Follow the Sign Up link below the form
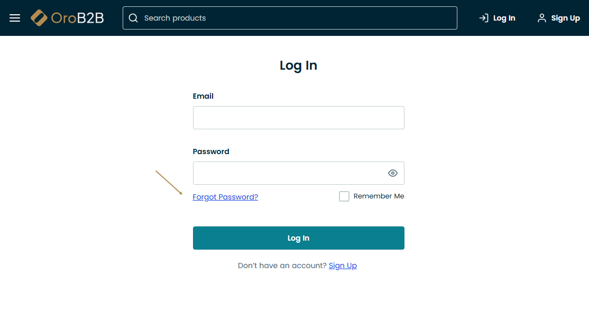Viewport: 589px width, 314px height. [343, 265]
